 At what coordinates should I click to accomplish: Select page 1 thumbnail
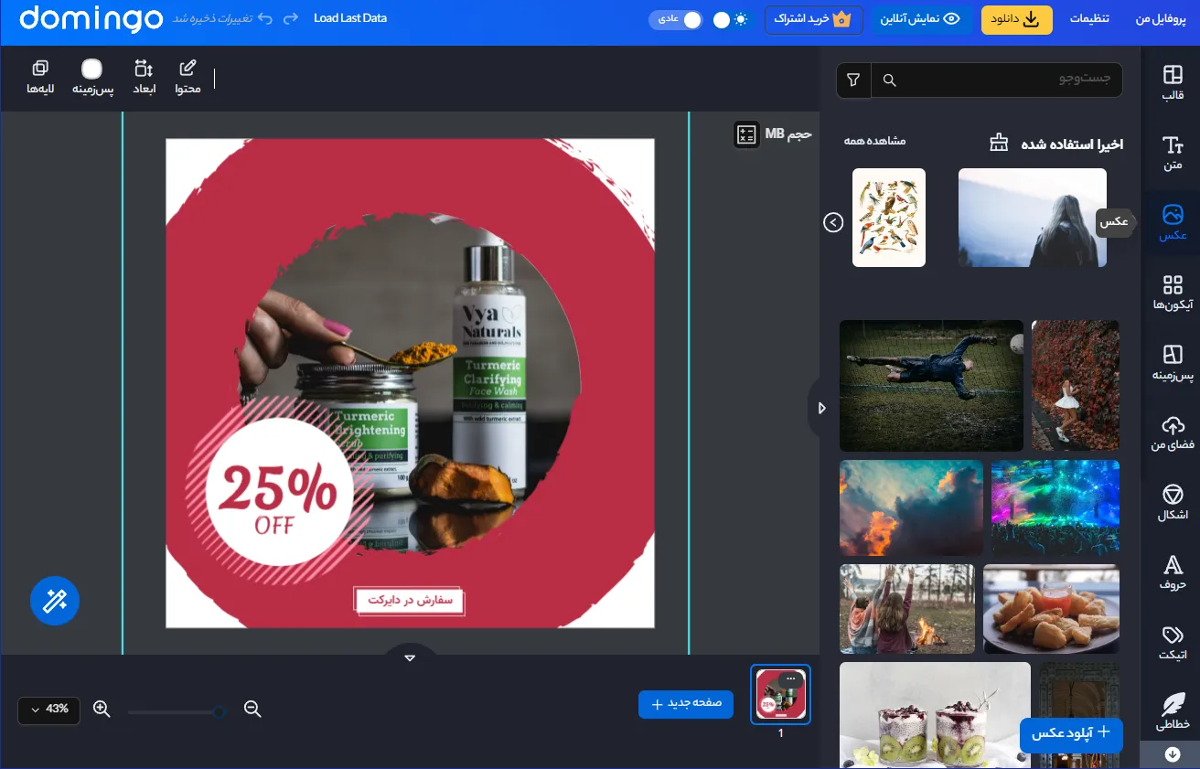pyautogui.click(x=780, y=694)
